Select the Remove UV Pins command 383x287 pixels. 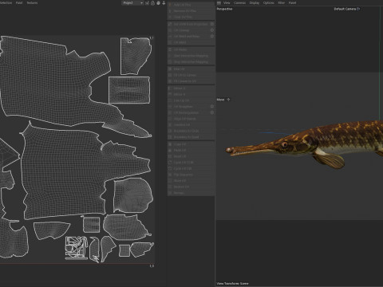coord(191,11)
